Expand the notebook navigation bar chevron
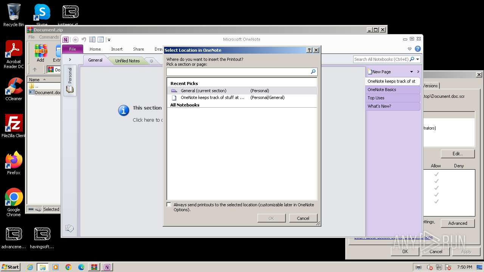Viewport: 484px width, 272px height. (70, 60)
